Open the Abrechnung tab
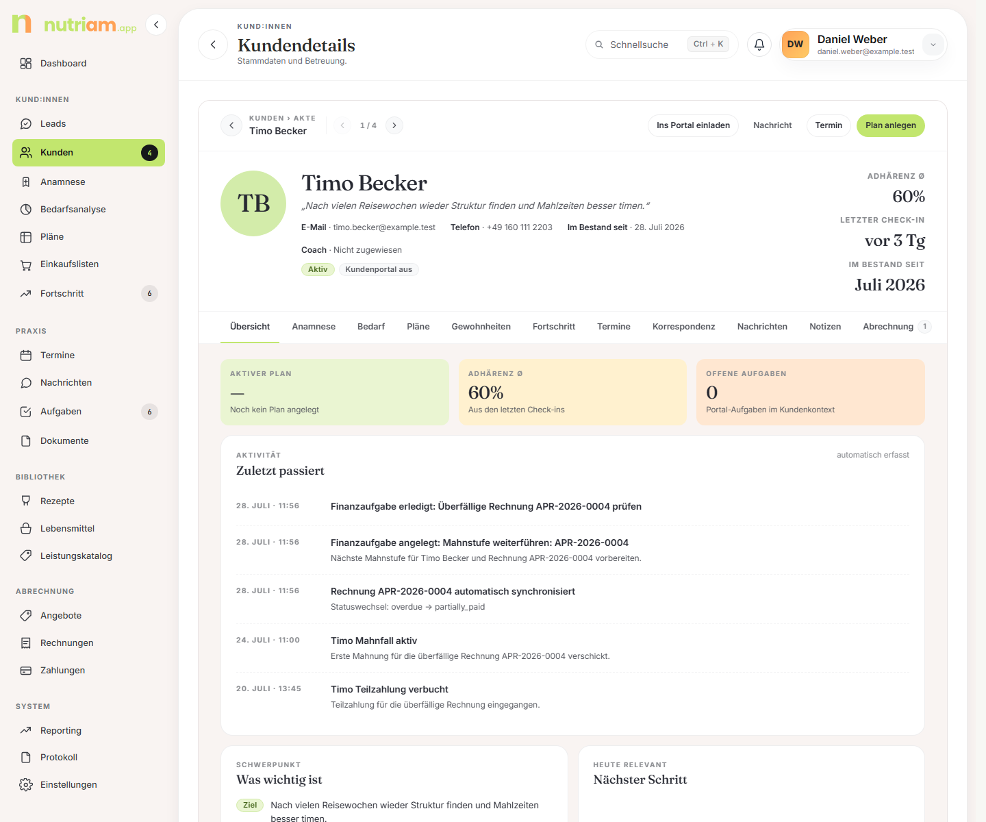This screenshot has height=822, width=986. pos(896,327)
